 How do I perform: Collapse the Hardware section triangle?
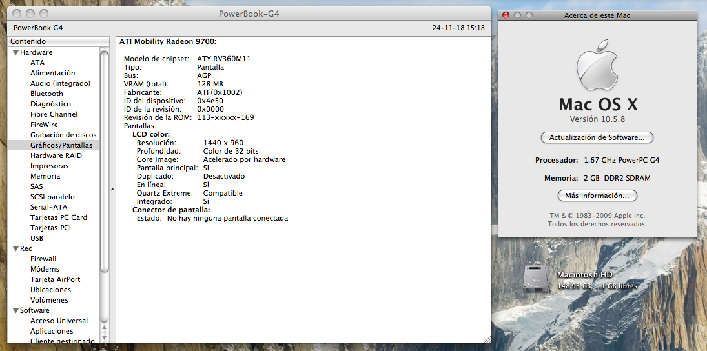pos(15,53)
